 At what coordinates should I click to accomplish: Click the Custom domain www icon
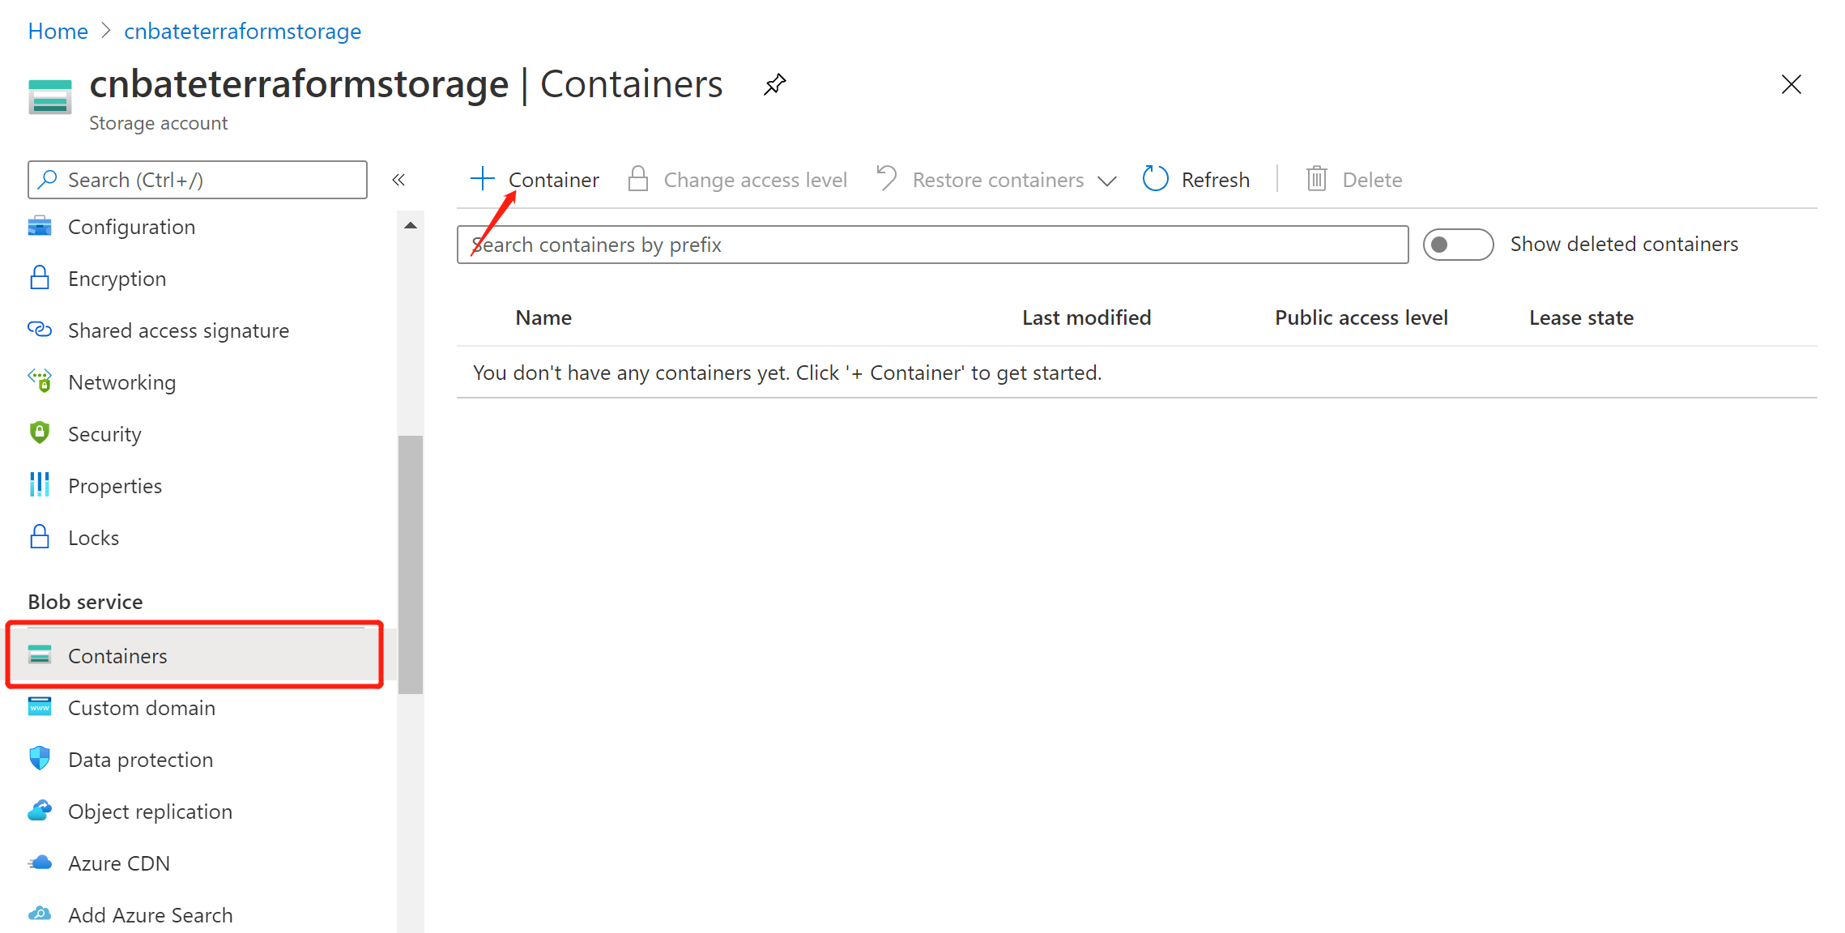tap(40, 707)
